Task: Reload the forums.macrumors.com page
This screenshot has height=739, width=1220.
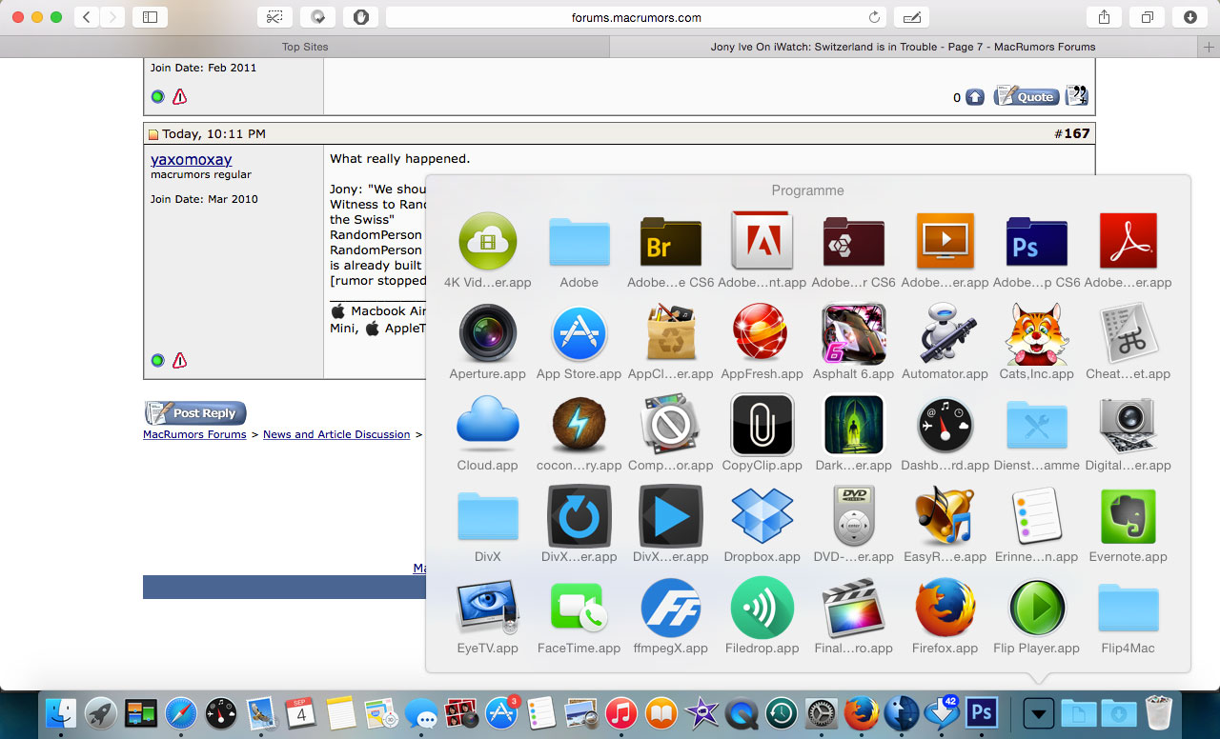Action: pyautogui.click(x=874, y=17)
